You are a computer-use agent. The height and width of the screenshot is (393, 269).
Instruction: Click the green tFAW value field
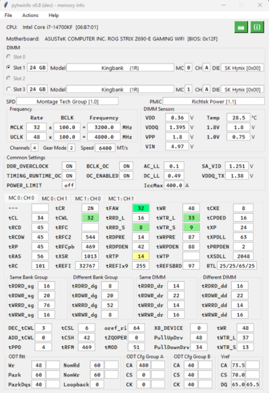coord(141,208)
